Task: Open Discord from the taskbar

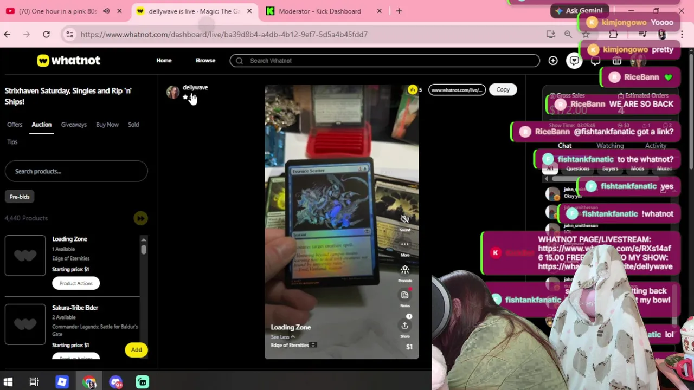Action: point(115,382)
